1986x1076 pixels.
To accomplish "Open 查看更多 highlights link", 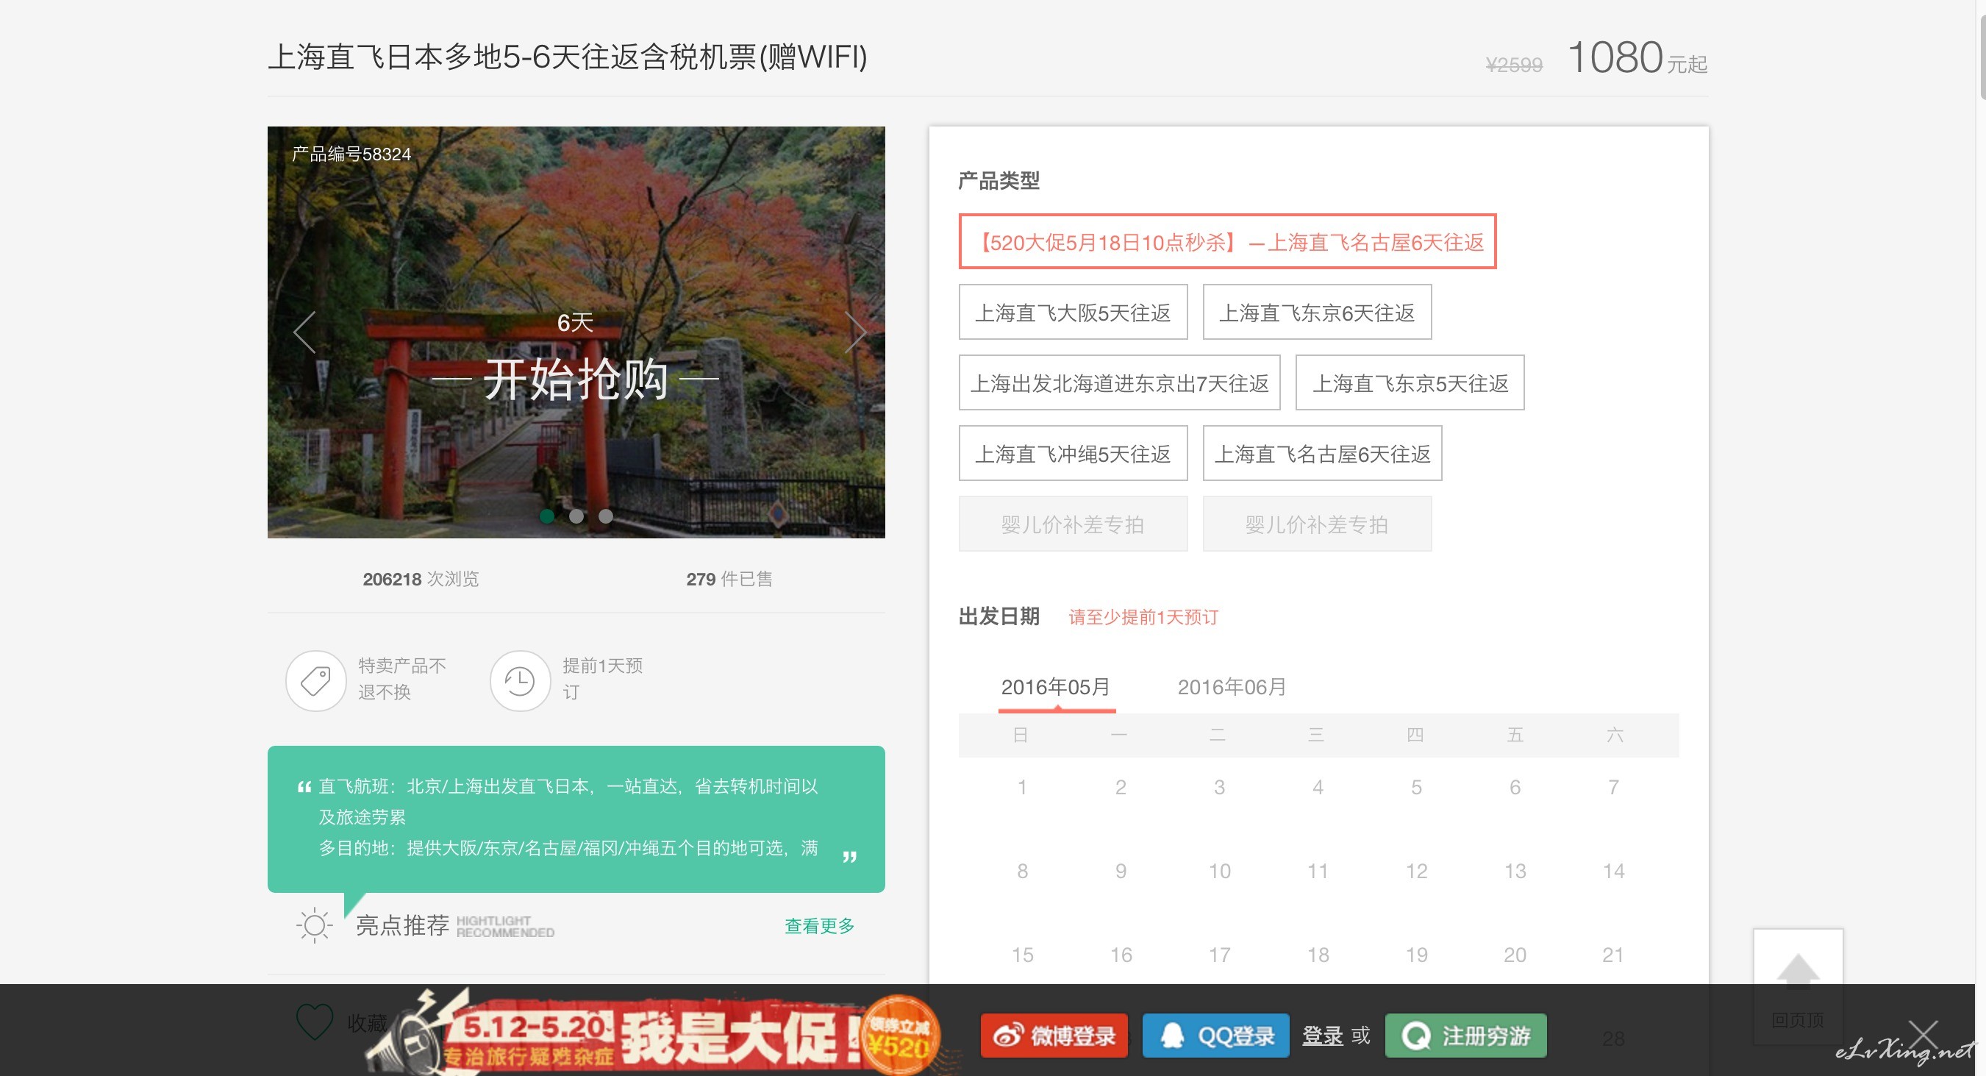I will [x=819, y=925].
